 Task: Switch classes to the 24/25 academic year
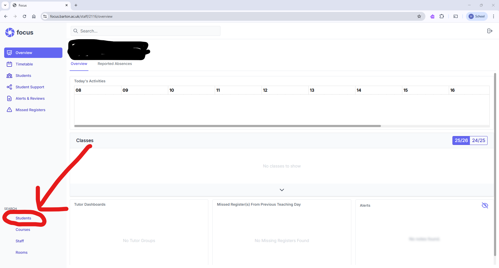[x=478, y=140]
